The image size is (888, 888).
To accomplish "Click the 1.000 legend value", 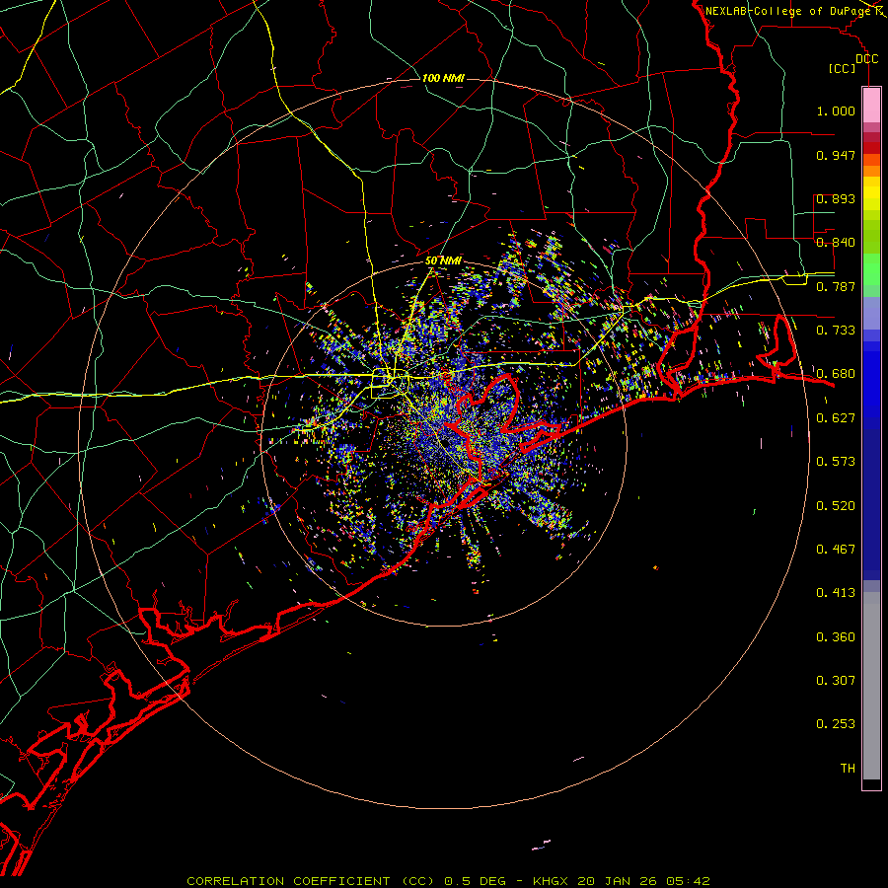I will tap(836, 111).
